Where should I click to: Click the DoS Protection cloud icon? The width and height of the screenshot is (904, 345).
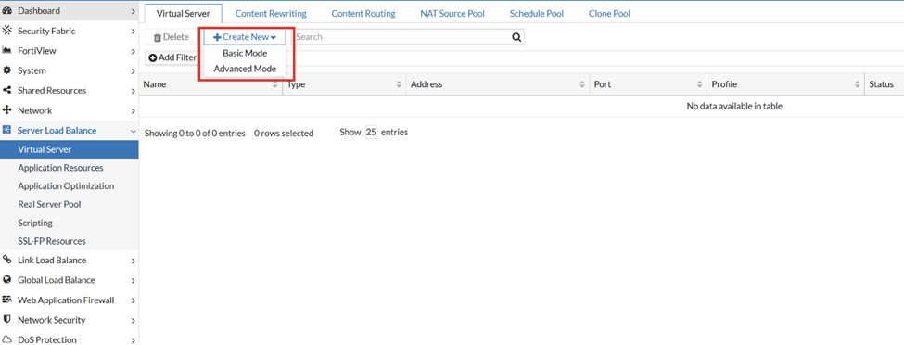[7, 339]
